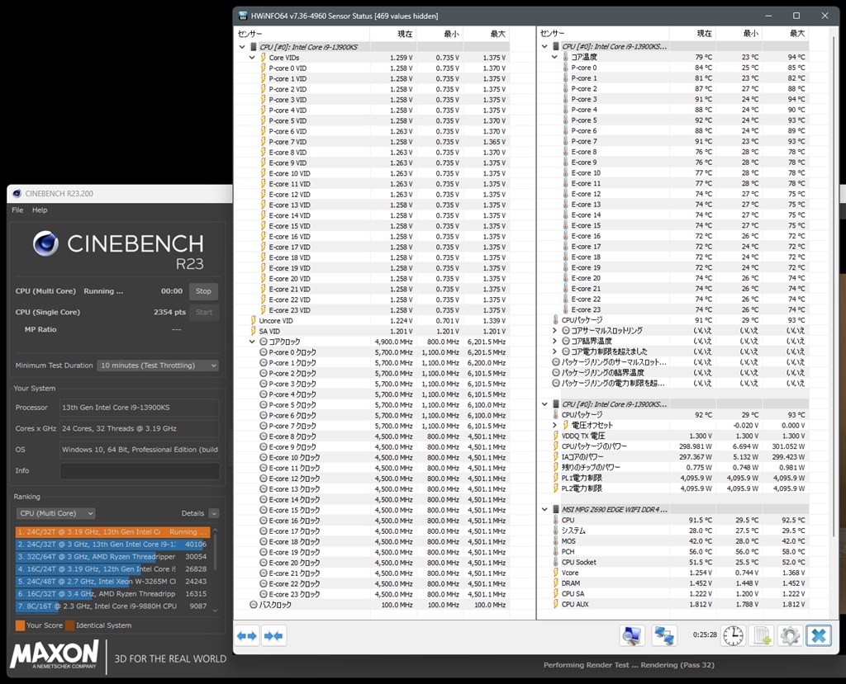Screen dimensions: 846x684
Task: Click the Cinebench title bar app icon
Action: click(17, 194)
